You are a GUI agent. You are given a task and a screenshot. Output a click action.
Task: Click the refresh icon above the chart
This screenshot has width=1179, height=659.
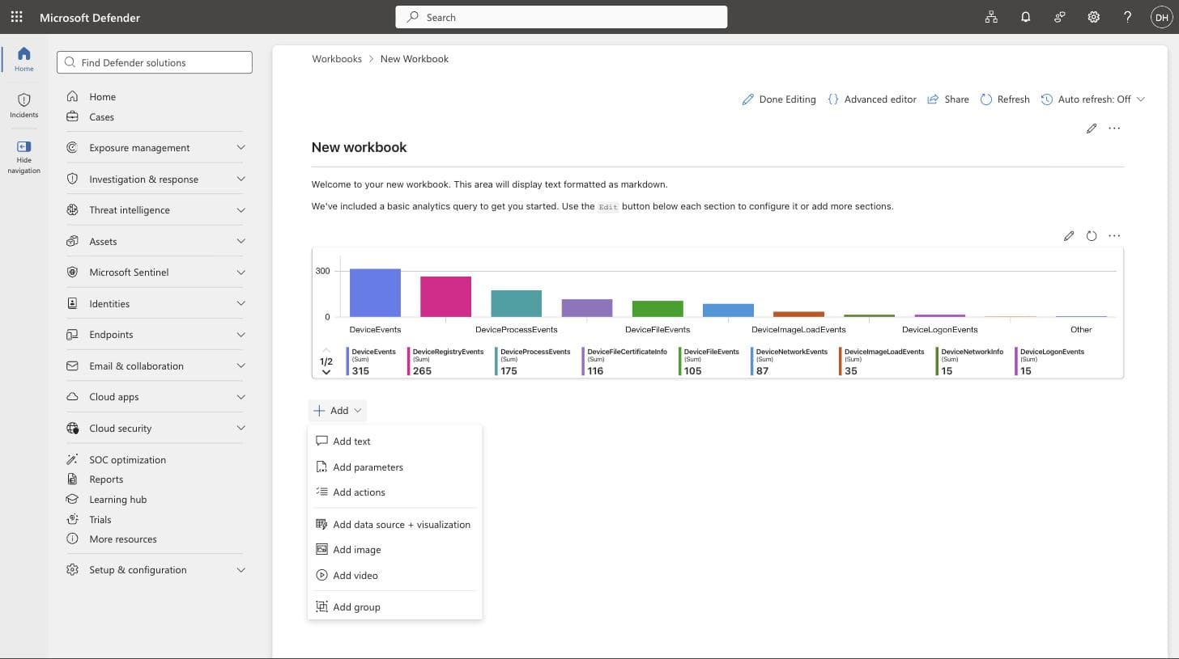tap(1092, 236)
